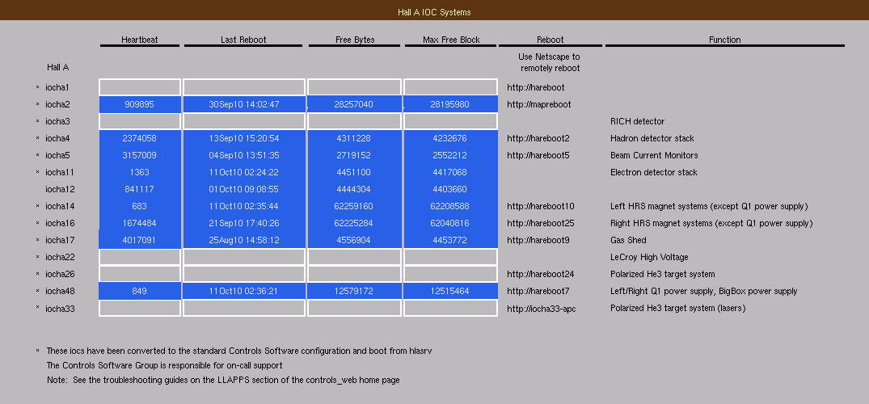Click max free block 28195980
This screenshot has width=869, height=404.
450,104
